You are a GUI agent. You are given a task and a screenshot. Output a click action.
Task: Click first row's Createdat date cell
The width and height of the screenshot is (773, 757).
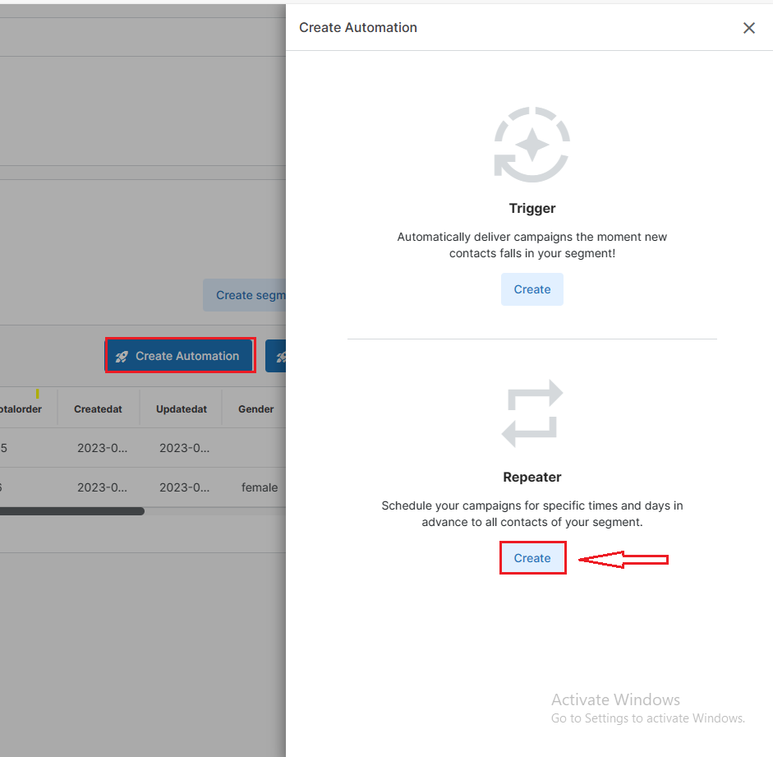point(102,448)
